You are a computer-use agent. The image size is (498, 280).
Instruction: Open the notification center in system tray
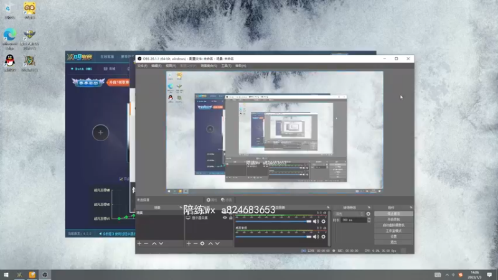coord(489,274)
